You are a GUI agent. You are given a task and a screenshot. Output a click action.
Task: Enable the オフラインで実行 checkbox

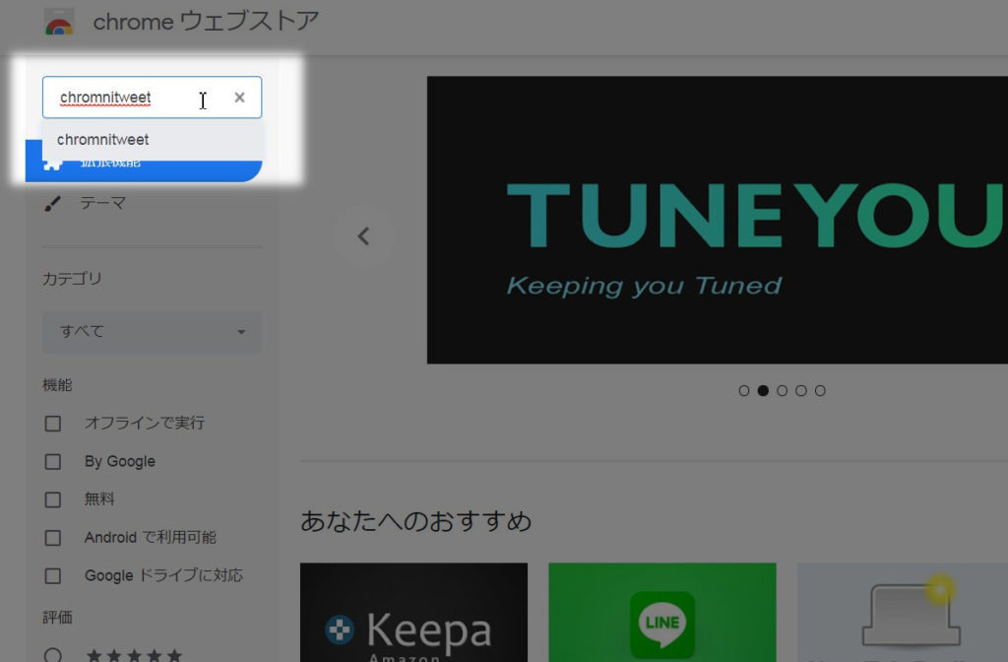pos(53,424)
